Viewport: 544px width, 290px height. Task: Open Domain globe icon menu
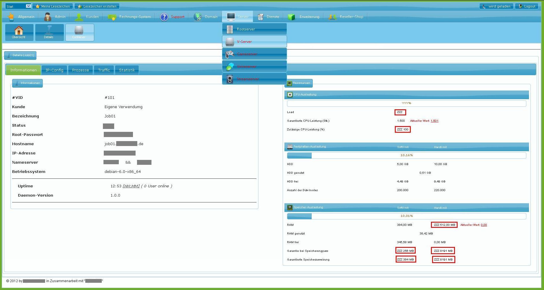(x=198, y=17)
